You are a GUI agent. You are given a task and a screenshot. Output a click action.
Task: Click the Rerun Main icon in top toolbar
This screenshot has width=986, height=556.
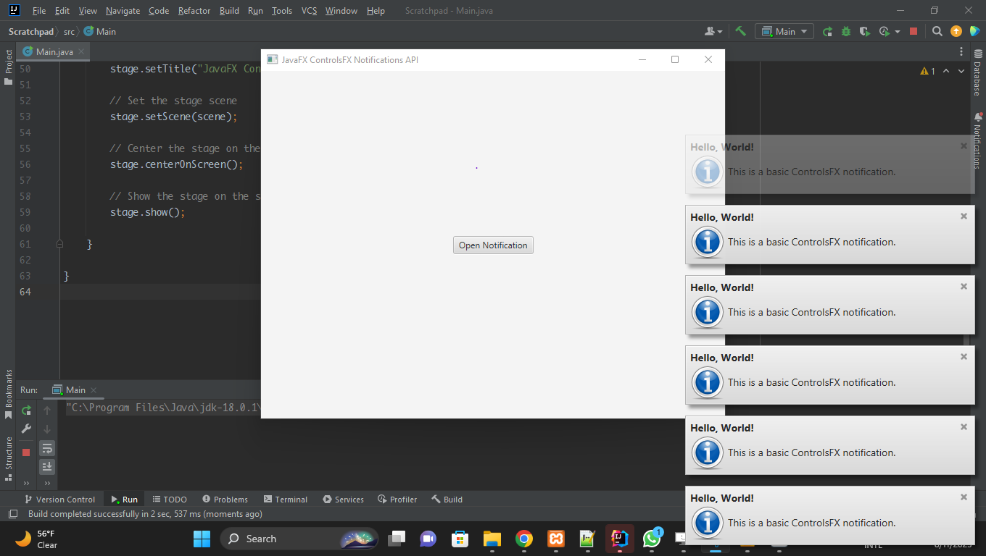coord(827,31)
